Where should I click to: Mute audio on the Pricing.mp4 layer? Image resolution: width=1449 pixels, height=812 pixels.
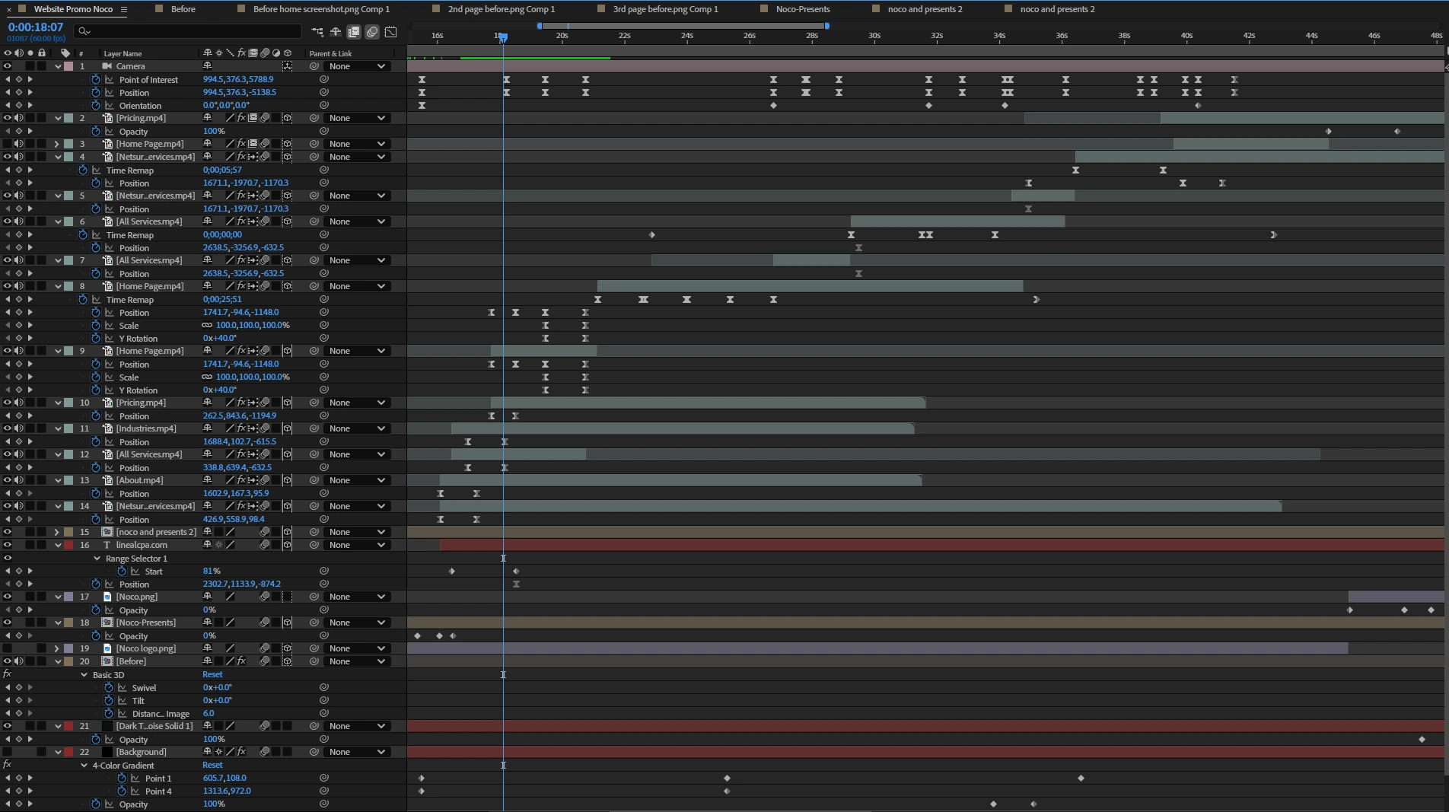[19, 118]
